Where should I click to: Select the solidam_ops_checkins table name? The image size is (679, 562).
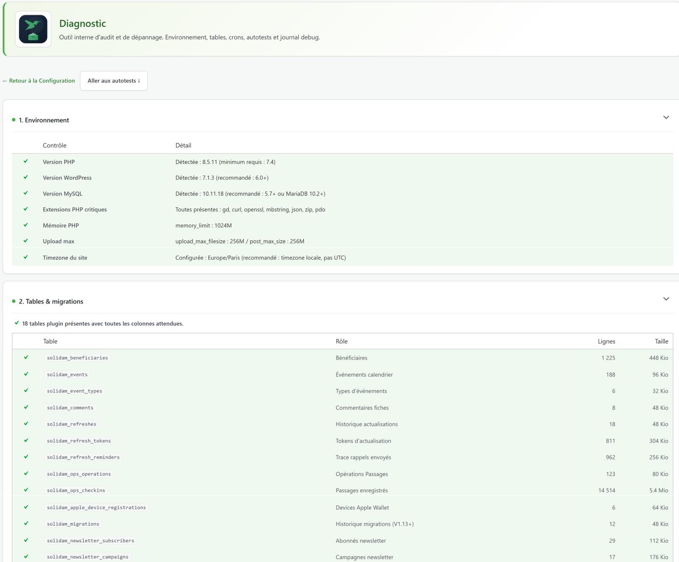pos(76,490)
